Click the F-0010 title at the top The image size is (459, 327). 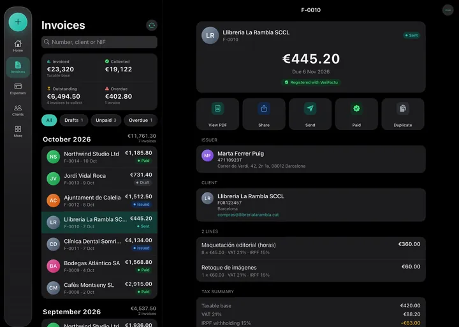(311, 10)
